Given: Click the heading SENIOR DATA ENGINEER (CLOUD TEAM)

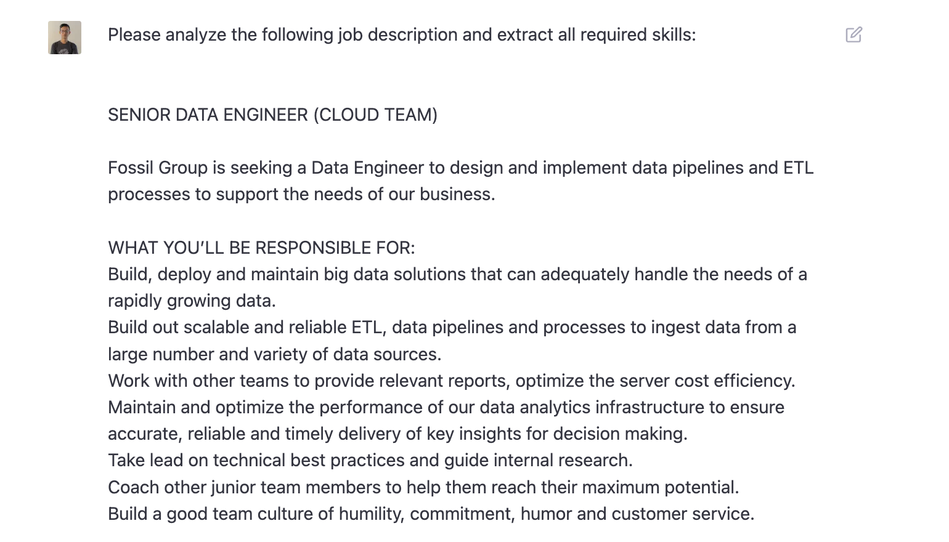Looking at the screenshot, I should pyautogui.click(x=273, y=115).
